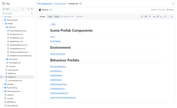Select LightSwitchBehaviour.md in file tree
This screenshot has height=108, width=177.
(18, 45)
